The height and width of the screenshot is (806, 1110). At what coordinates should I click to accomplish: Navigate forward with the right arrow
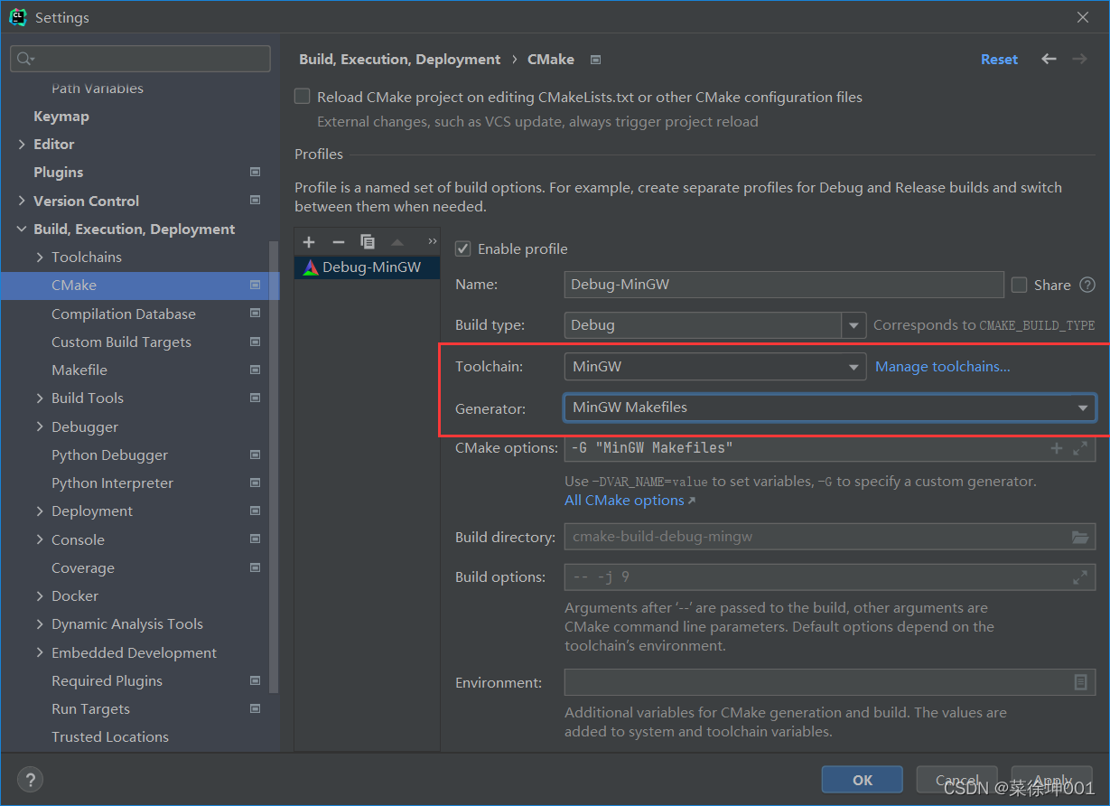coord(1079,59)
